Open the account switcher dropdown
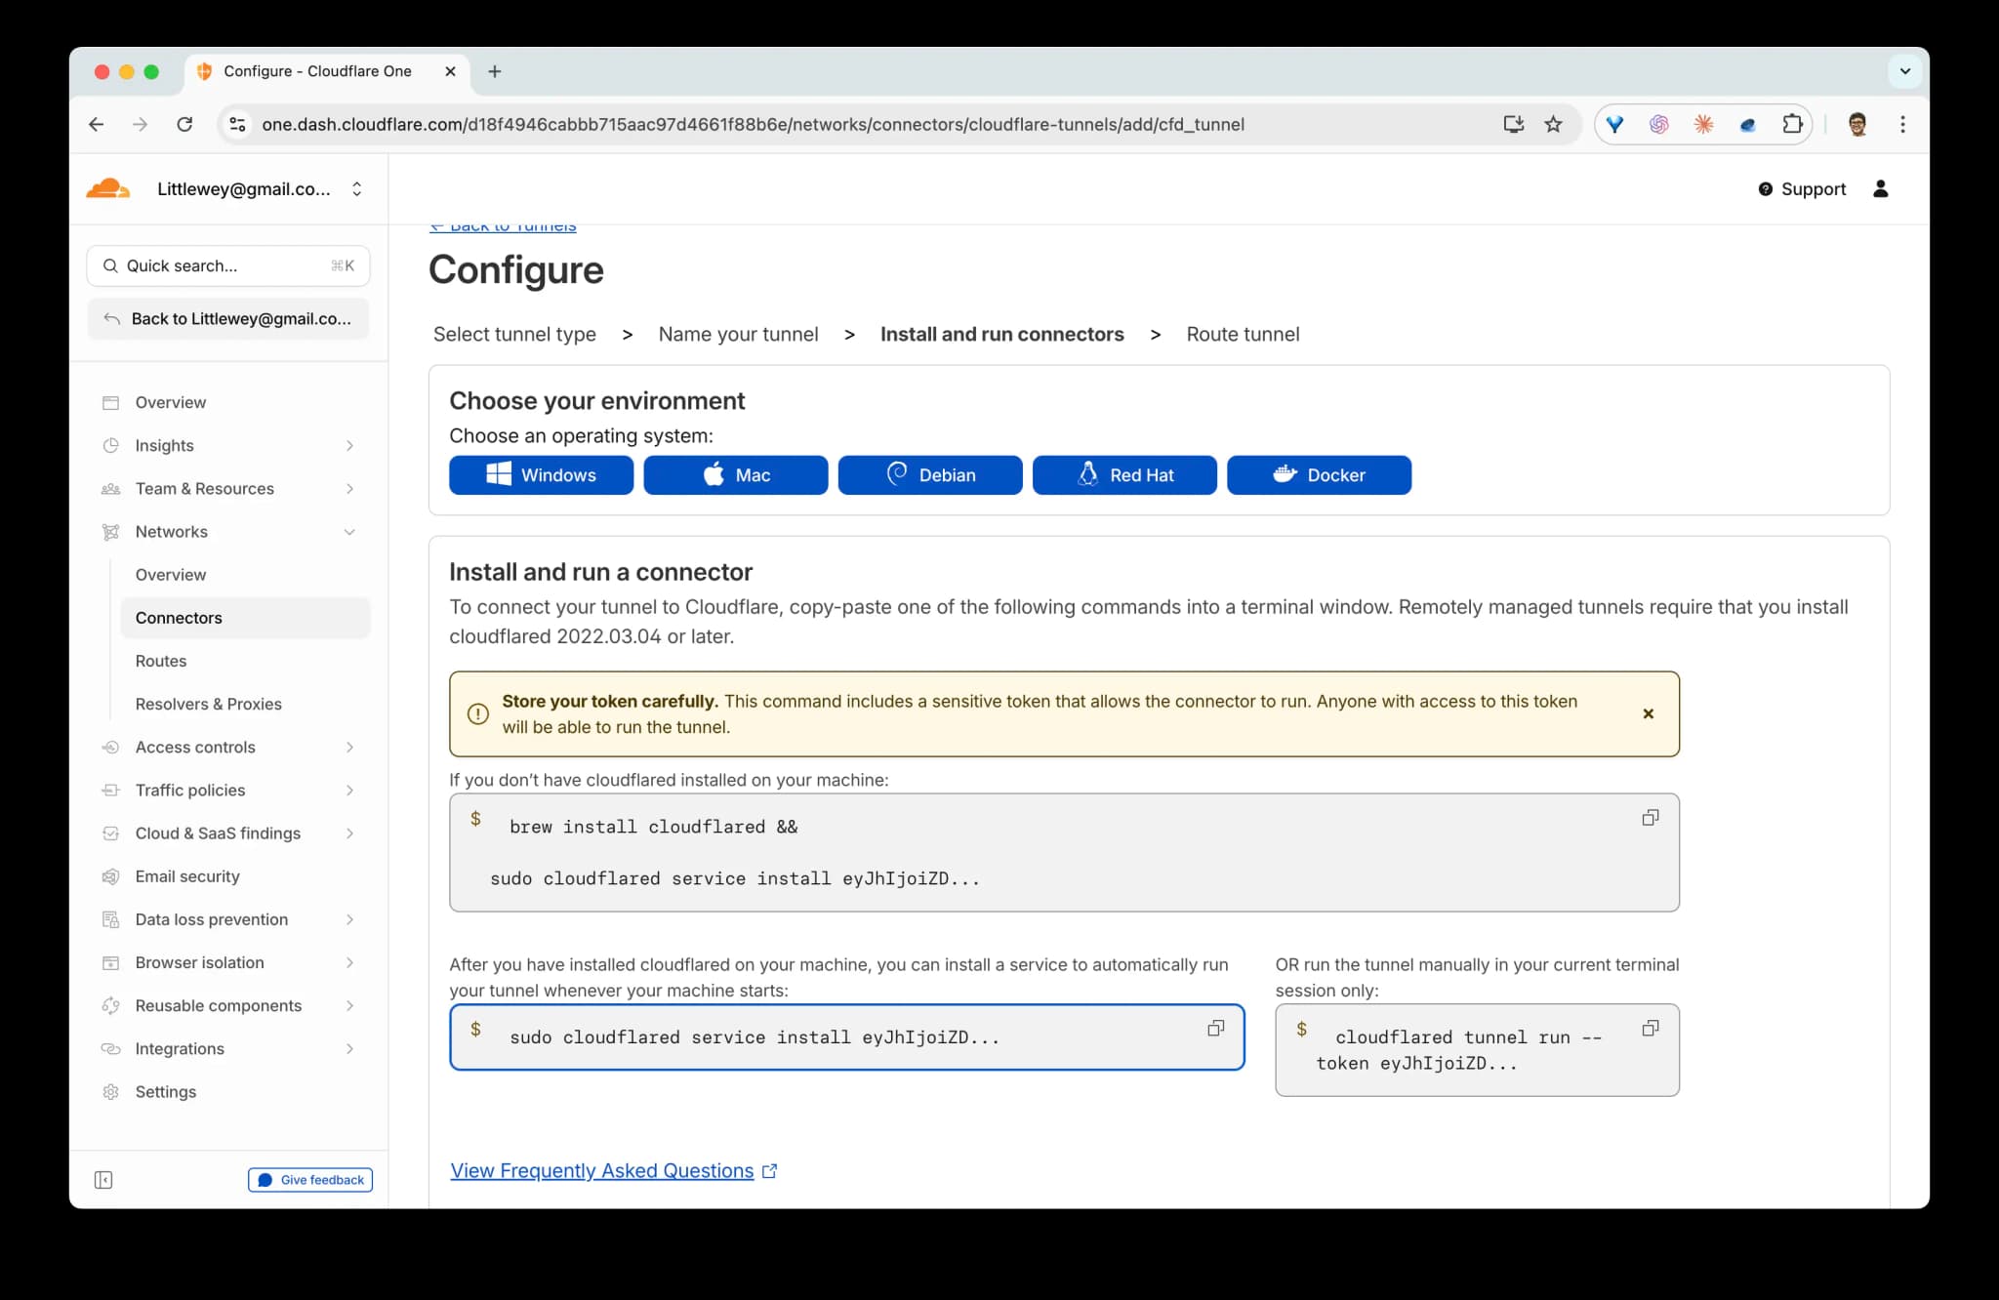 tap(356, 189)
